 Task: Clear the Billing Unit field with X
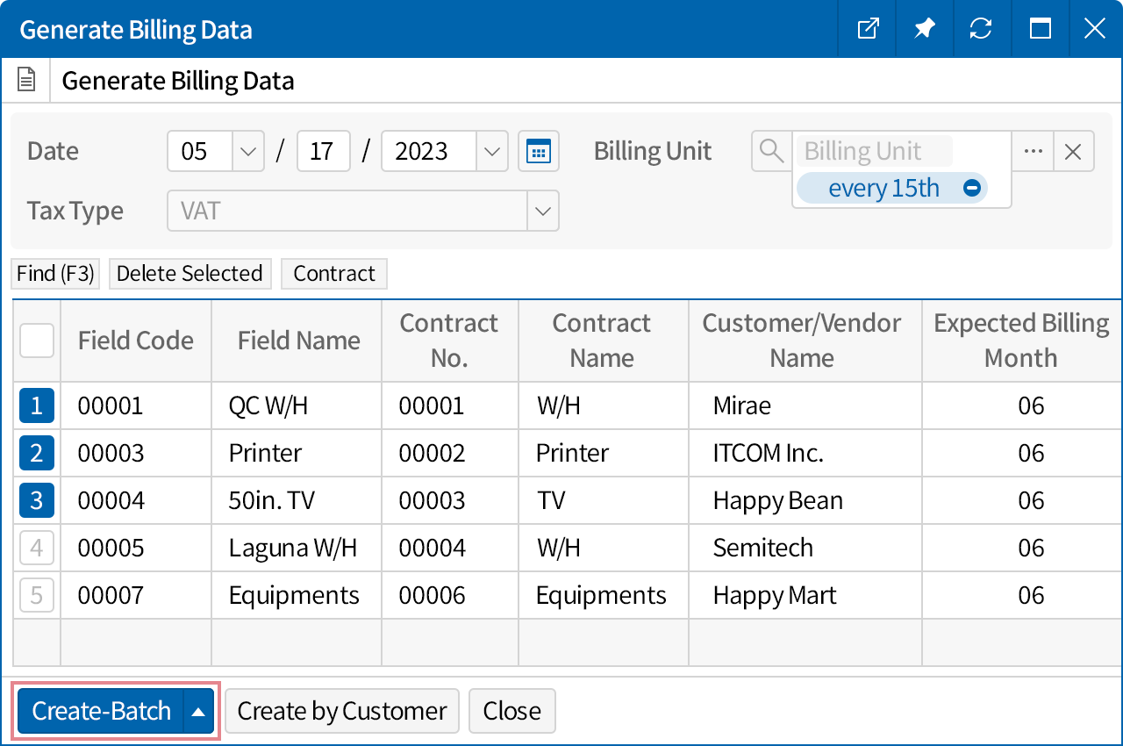pos(1073,151)
